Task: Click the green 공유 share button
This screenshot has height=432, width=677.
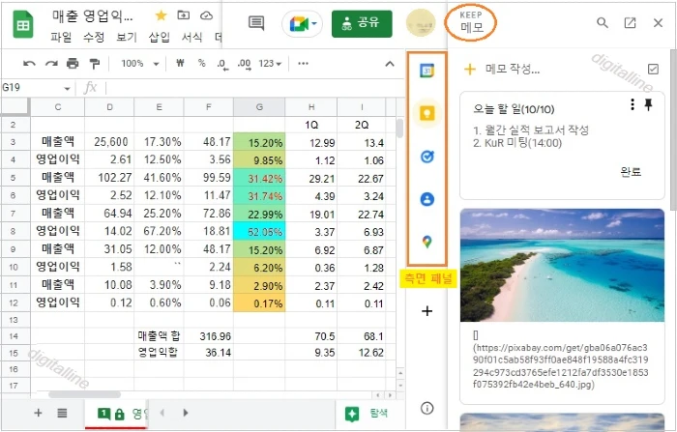Action: [362, 24]
